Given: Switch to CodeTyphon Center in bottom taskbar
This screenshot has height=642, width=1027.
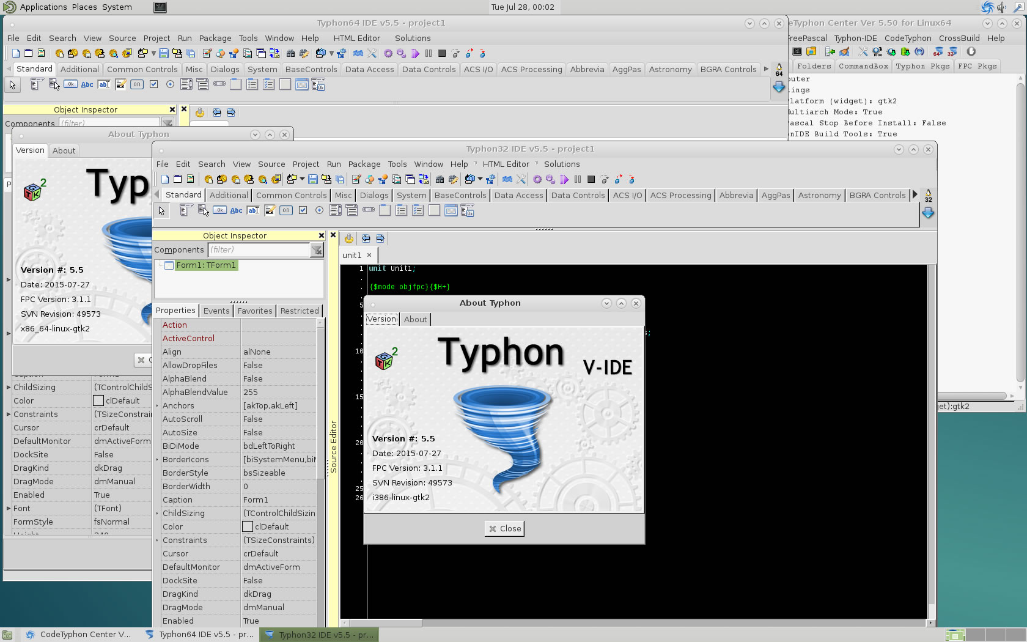Looking at the screenshot, I should point(79,635).
